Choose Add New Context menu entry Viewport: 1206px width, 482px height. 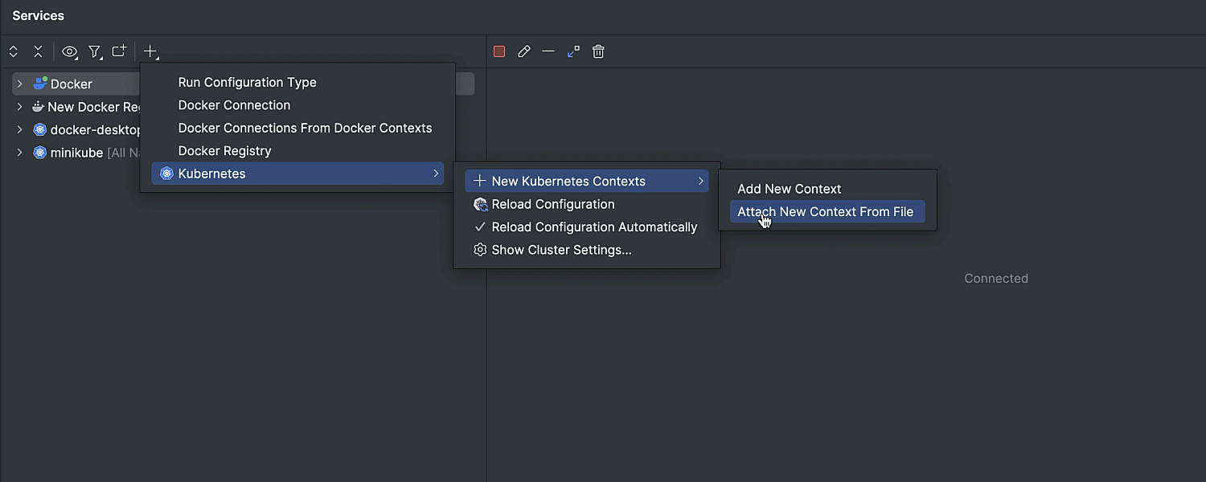pyautogui.click(x=789, y=189)
